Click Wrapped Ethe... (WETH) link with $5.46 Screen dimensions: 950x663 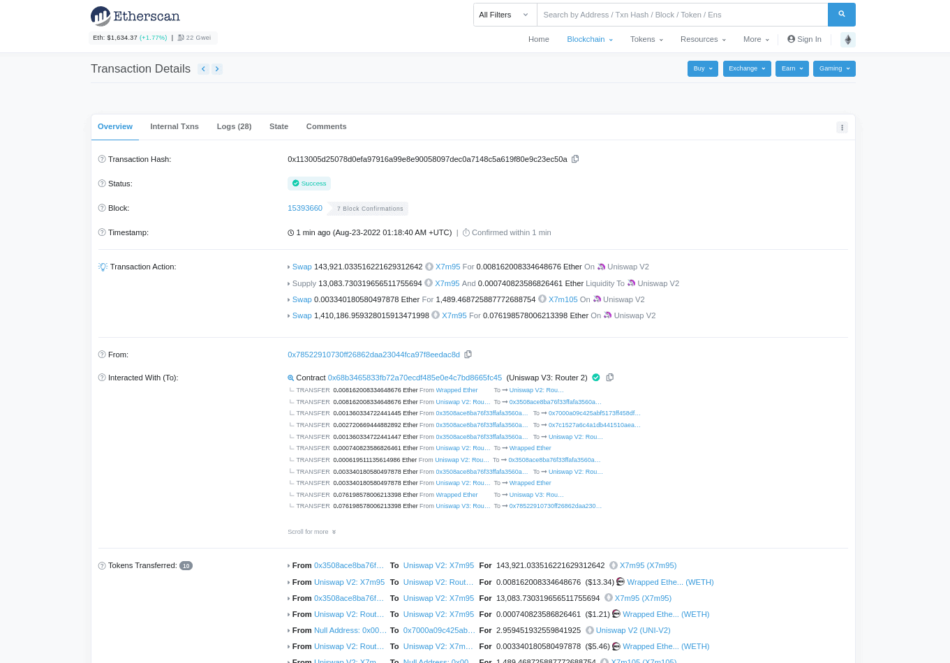click(x=666, y=646)
